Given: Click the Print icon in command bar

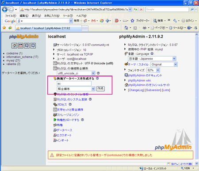Looking at the screenshot, I should [145, 28].
